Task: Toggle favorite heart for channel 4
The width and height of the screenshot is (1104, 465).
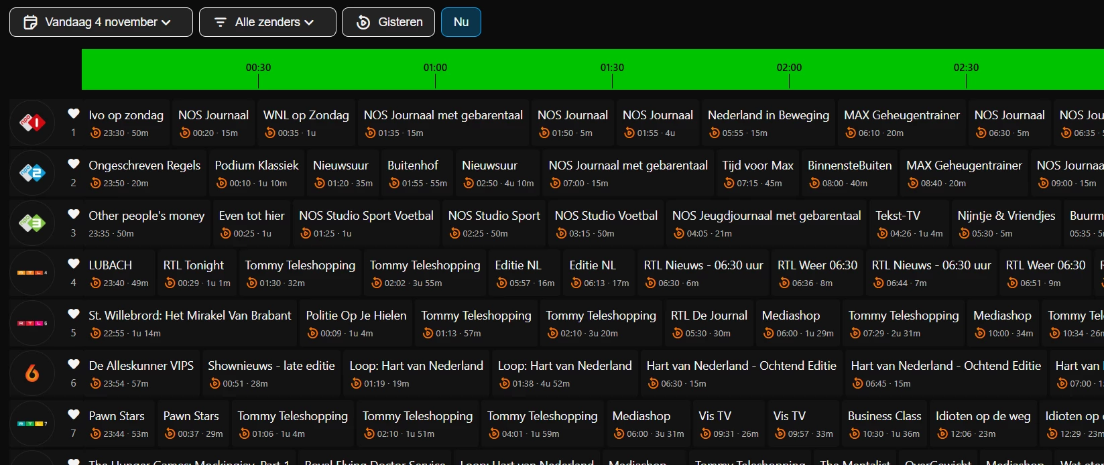Action: [x=74, y=264]
